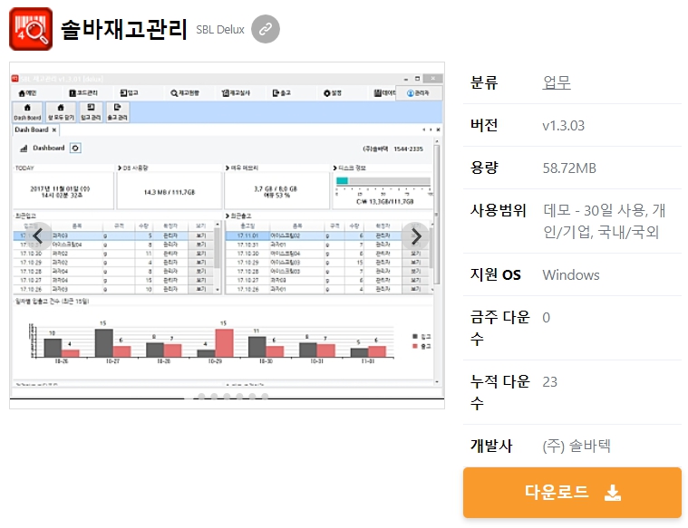Click the 사용범위 label

tap(498, 210)
